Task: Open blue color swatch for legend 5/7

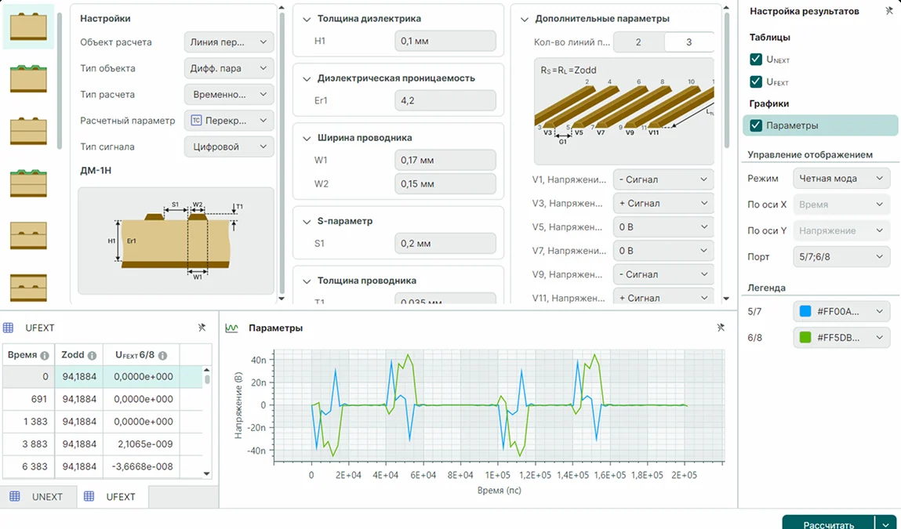Action: 805,311
